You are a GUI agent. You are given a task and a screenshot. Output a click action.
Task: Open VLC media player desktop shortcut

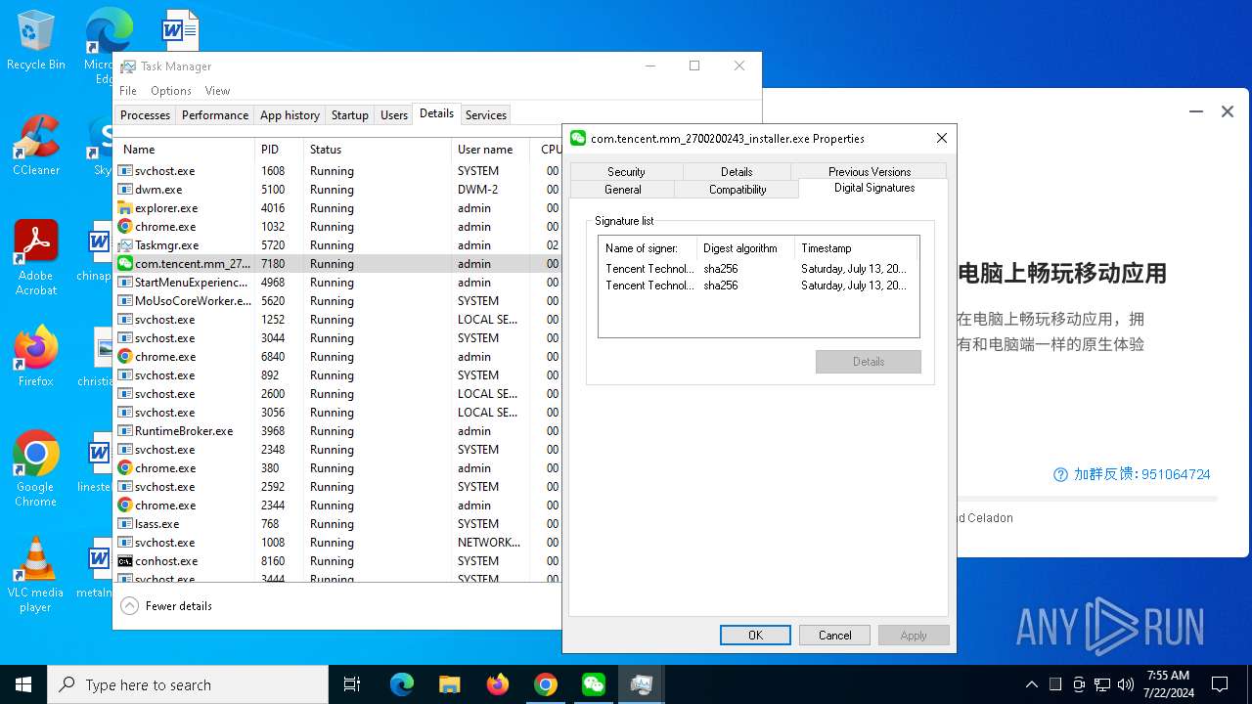(x=35, y=575)
